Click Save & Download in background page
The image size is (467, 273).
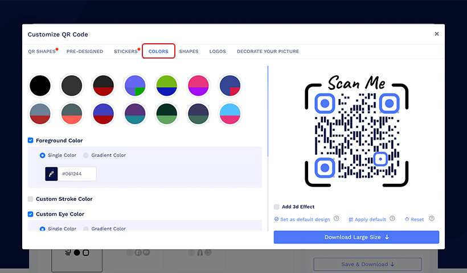(367, 264)
